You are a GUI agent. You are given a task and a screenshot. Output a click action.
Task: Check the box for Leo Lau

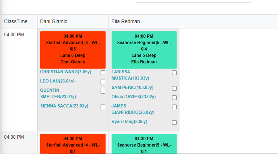[103, 82]
